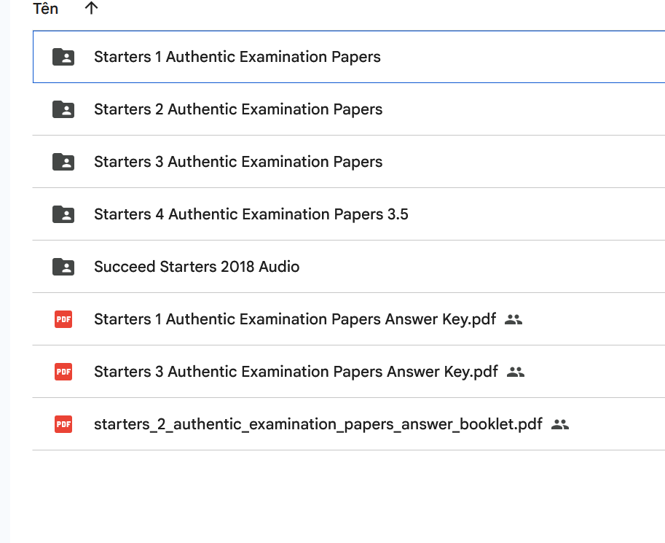Select Starters 1 Authentic Examination Papers Answer Key.pdf name
665x543 pixels.
click(295, 319)
